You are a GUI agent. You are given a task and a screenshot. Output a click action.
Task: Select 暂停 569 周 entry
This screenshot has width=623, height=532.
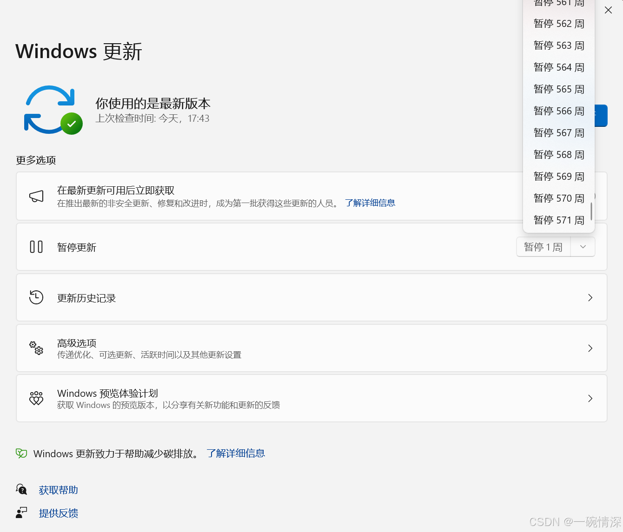coord(559,177)
